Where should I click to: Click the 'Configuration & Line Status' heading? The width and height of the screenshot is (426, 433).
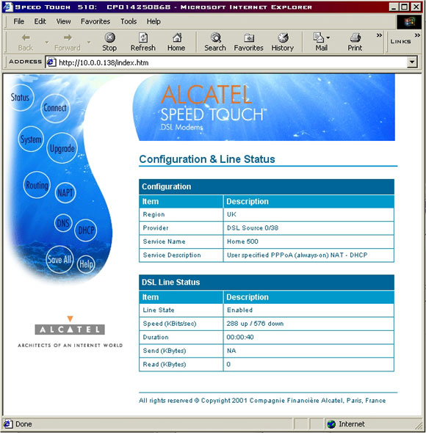(x=207, y=159)
